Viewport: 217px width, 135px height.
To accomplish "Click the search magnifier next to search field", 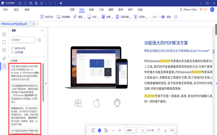I will click(x=39, y=40).
